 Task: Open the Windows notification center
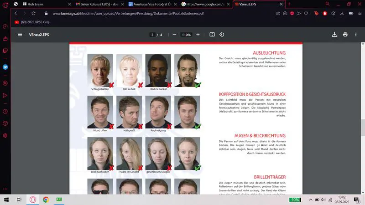pos(356,200)
